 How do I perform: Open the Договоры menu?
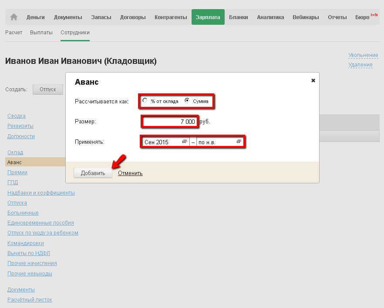[133, 17]
